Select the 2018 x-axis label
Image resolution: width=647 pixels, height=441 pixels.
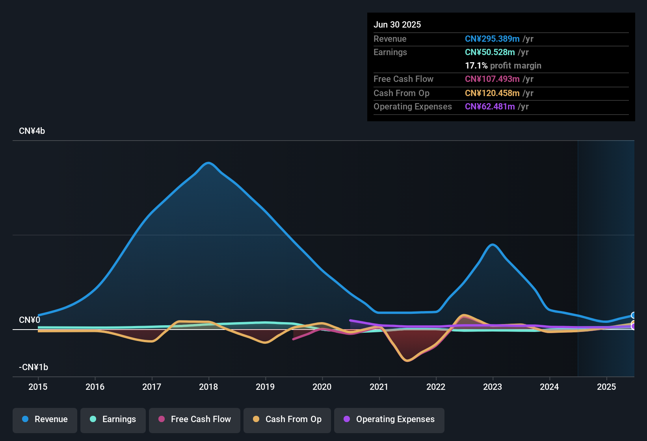tap(208, 387)
